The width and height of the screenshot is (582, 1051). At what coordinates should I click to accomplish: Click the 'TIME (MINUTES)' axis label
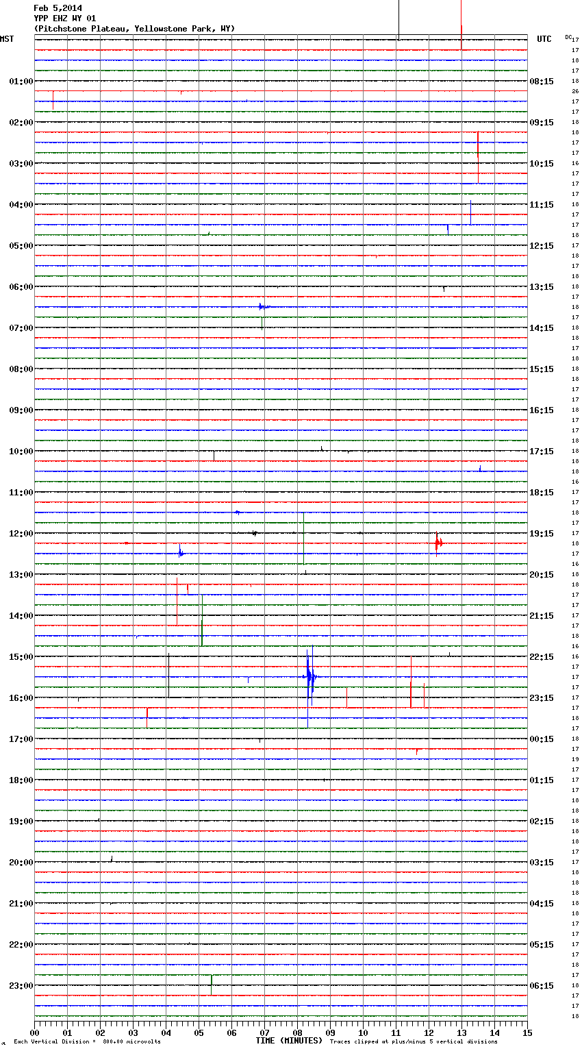pyautogui.click(x=289, y=1041)
